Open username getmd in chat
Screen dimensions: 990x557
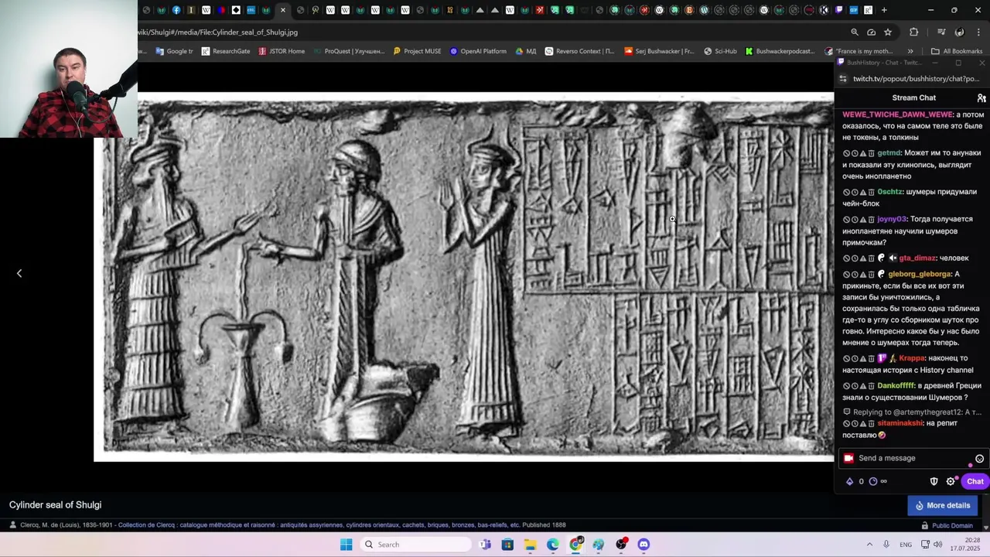click(x=889, y=153)
